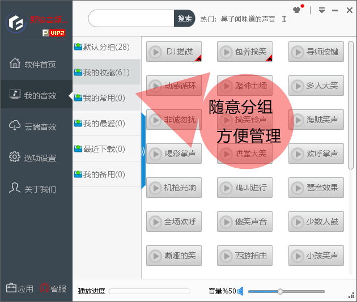Click the 应用 briefcase button

[x=20, y=288]
